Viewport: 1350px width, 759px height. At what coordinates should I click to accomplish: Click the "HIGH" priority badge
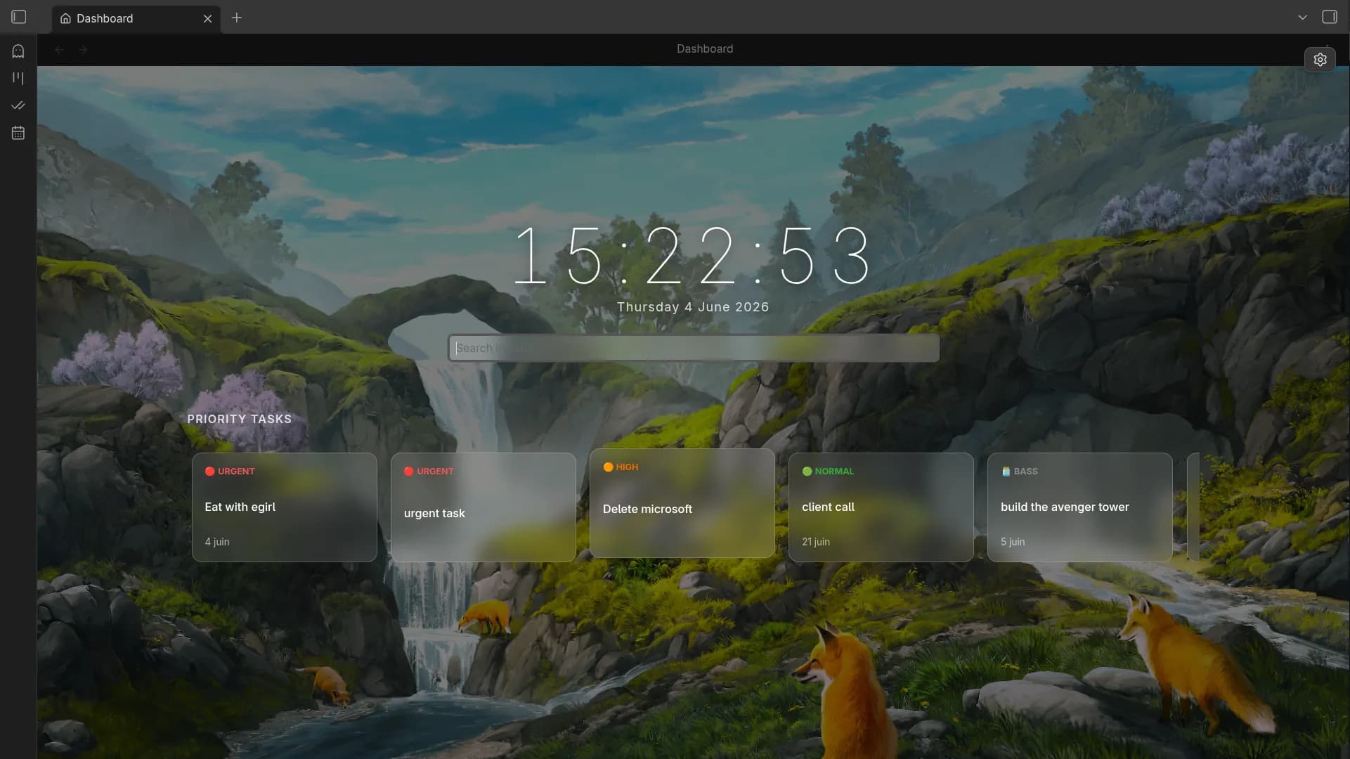pos(621,467)
